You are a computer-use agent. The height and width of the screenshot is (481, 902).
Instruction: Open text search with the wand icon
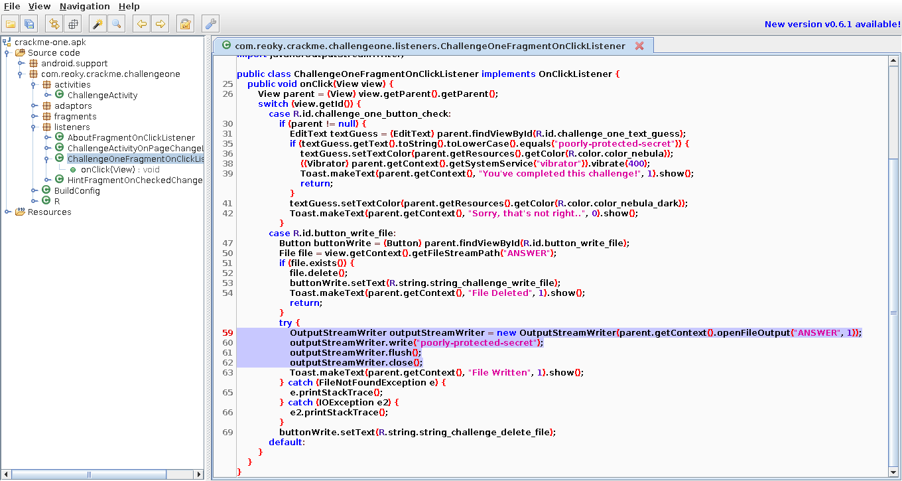[97, 24]
